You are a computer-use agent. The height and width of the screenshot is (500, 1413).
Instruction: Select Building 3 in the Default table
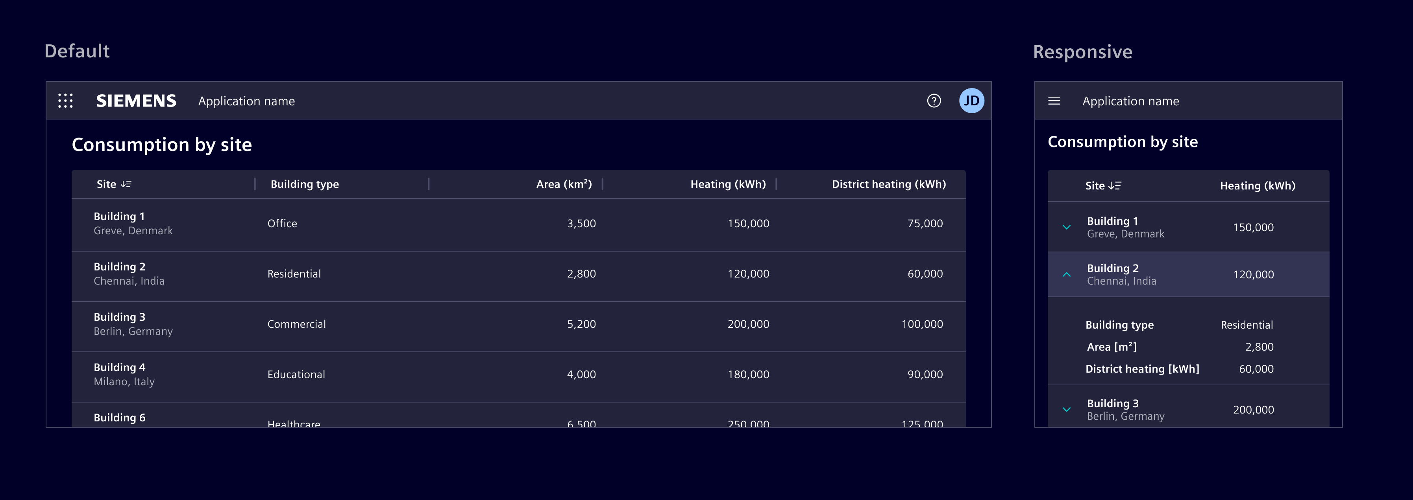tap(119, 317)
